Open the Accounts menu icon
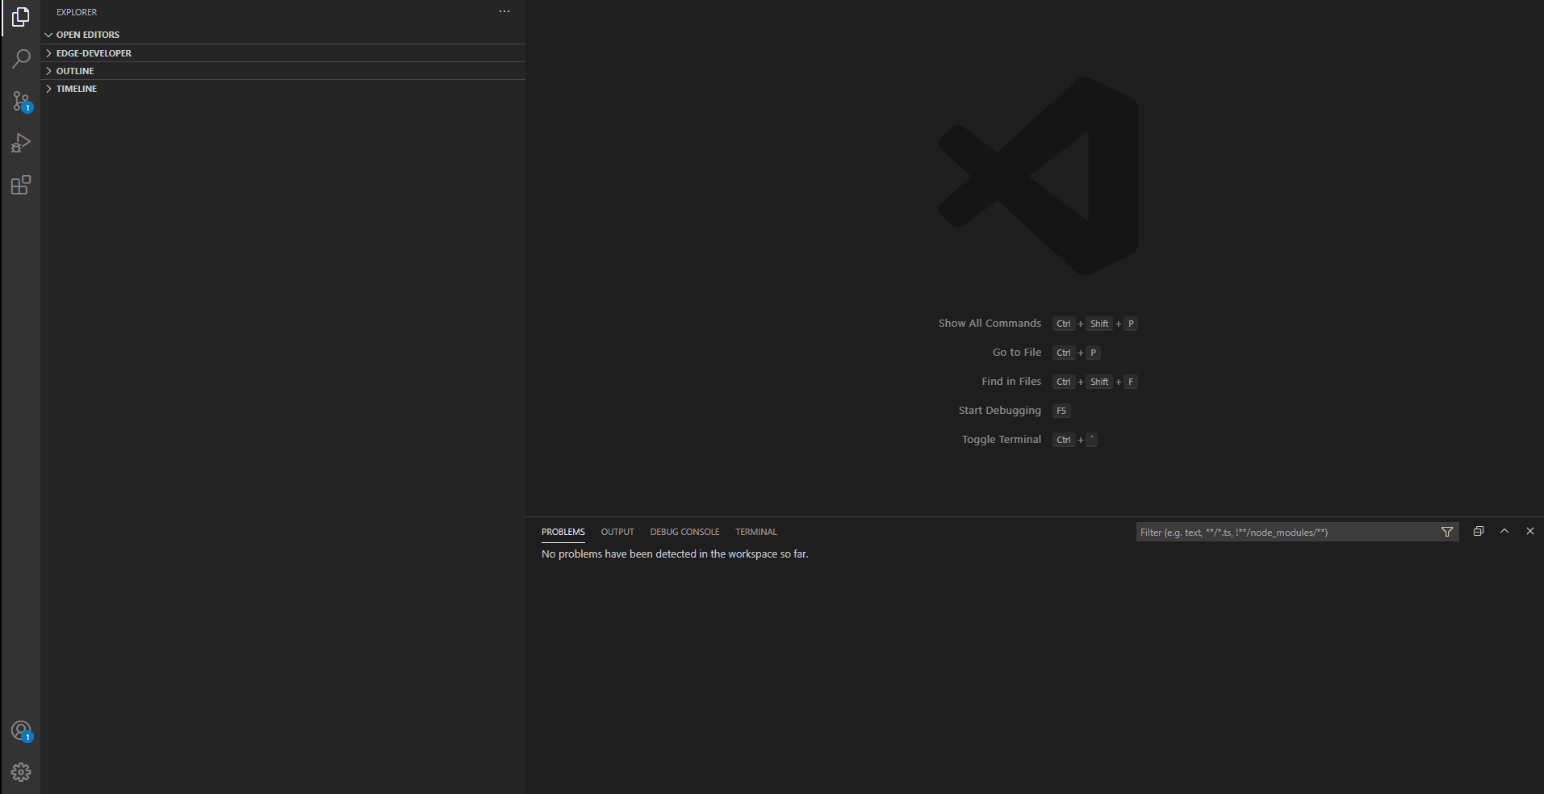Viewport: 1544px width, 794px height. tap(21, 731)
